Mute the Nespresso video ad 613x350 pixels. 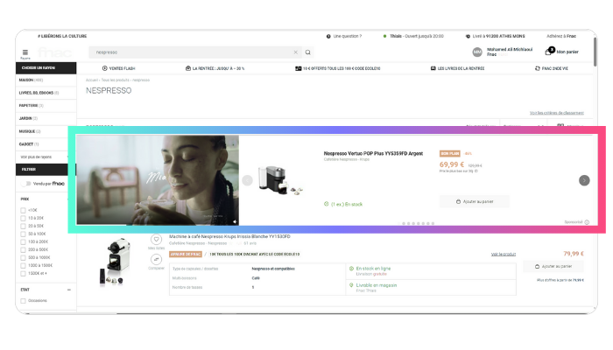pos(233,220)
